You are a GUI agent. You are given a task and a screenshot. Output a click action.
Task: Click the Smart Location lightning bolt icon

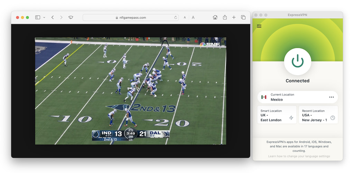[x=291, y=118]
